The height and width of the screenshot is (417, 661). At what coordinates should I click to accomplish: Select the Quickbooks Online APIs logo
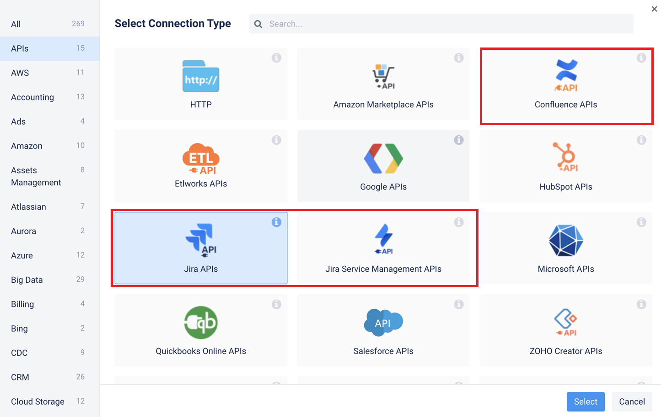tap(201, 322)
